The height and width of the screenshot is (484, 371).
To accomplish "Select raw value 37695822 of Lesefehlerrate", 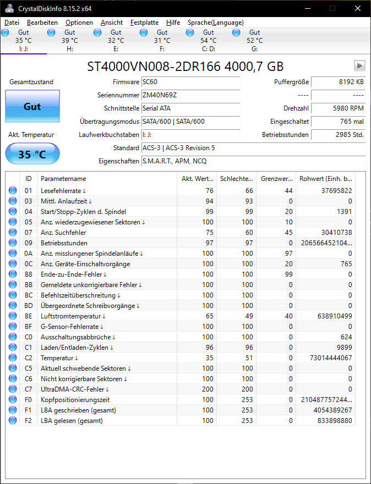I will 336,191.
